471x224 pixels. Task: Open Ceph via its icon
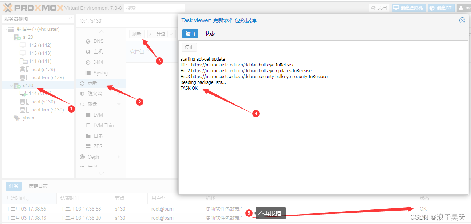point(82,157)
